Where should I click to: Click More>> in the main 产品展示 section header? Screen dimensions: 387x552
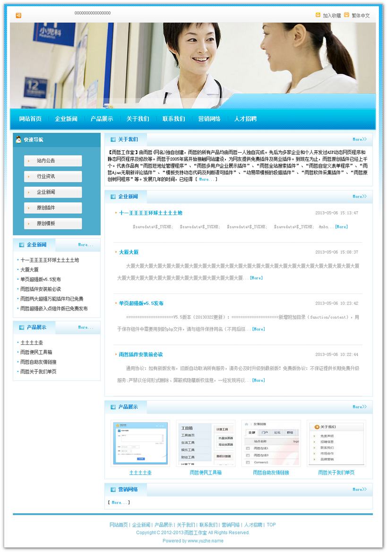click(360, 407)
